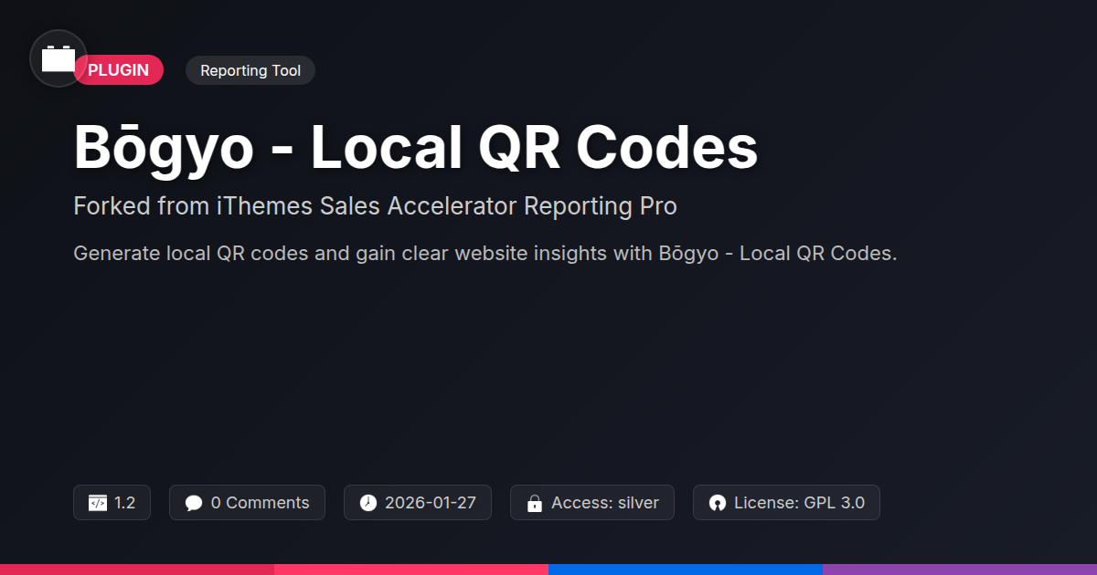Click the License: GPL 3.0 label
The height and width of the screenshot is (575, 1097).
[x=799, y=503]
